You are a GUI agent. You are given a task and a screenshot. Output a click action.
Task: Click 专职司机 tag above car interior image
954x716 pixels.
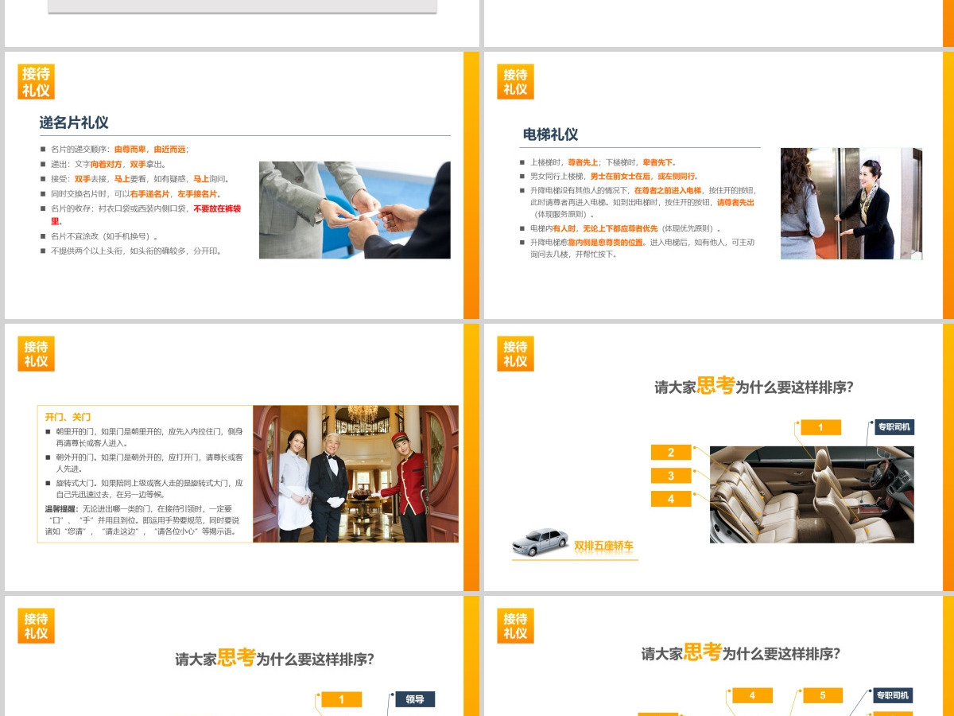point(894,427)
